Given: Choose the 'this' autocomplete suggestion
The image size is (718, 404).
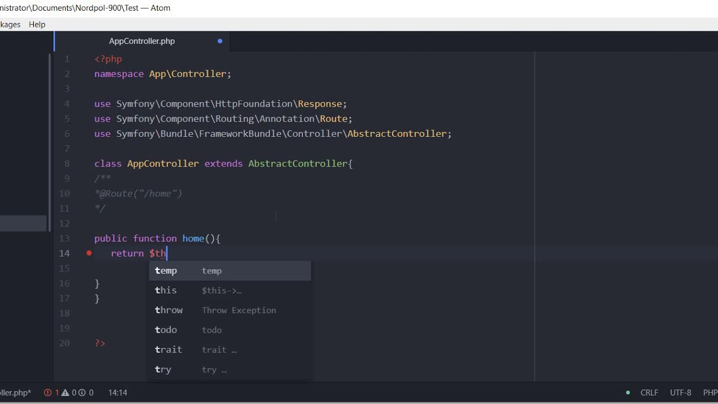Looking at the screenshot, I should [229, 291].
